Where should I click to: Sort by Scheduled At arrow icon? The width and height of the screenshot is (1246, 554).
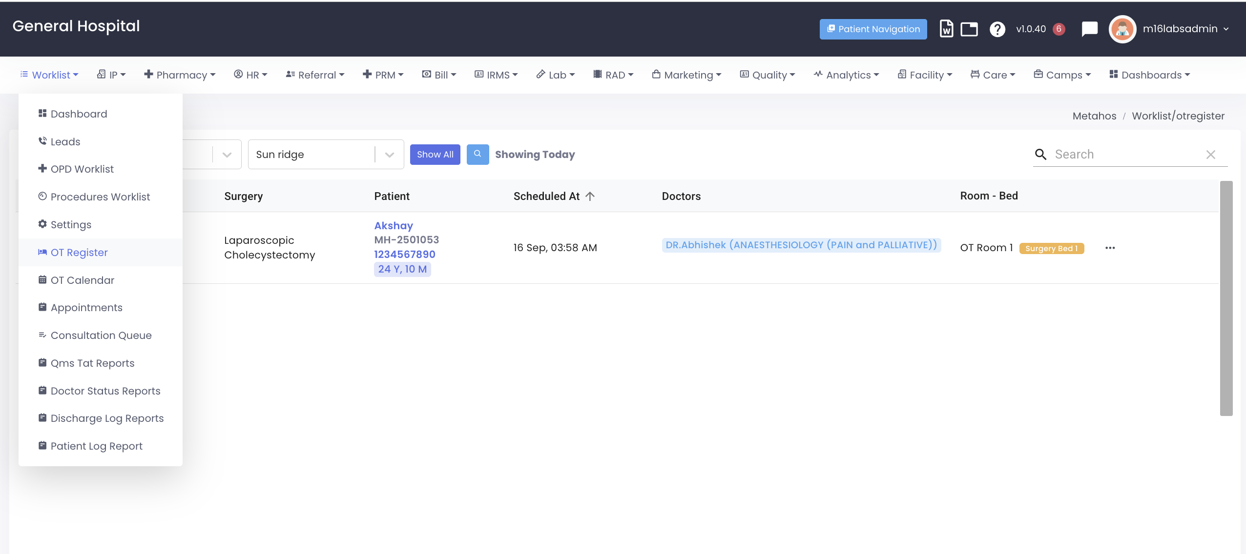pos(590,196)
